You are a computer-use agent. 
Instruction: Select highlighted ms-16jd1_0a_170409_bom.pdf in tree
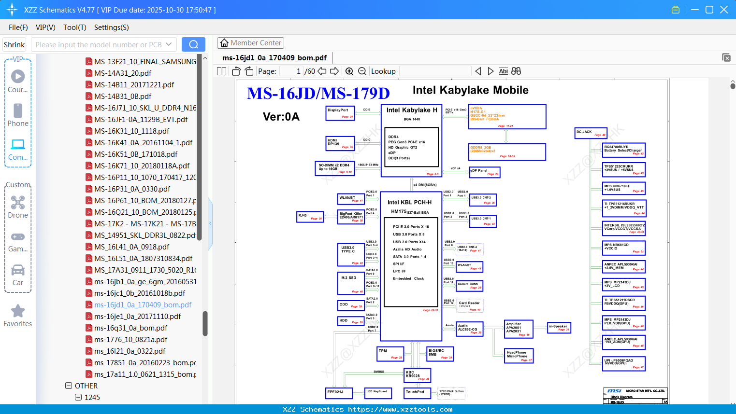pos(143,305)
